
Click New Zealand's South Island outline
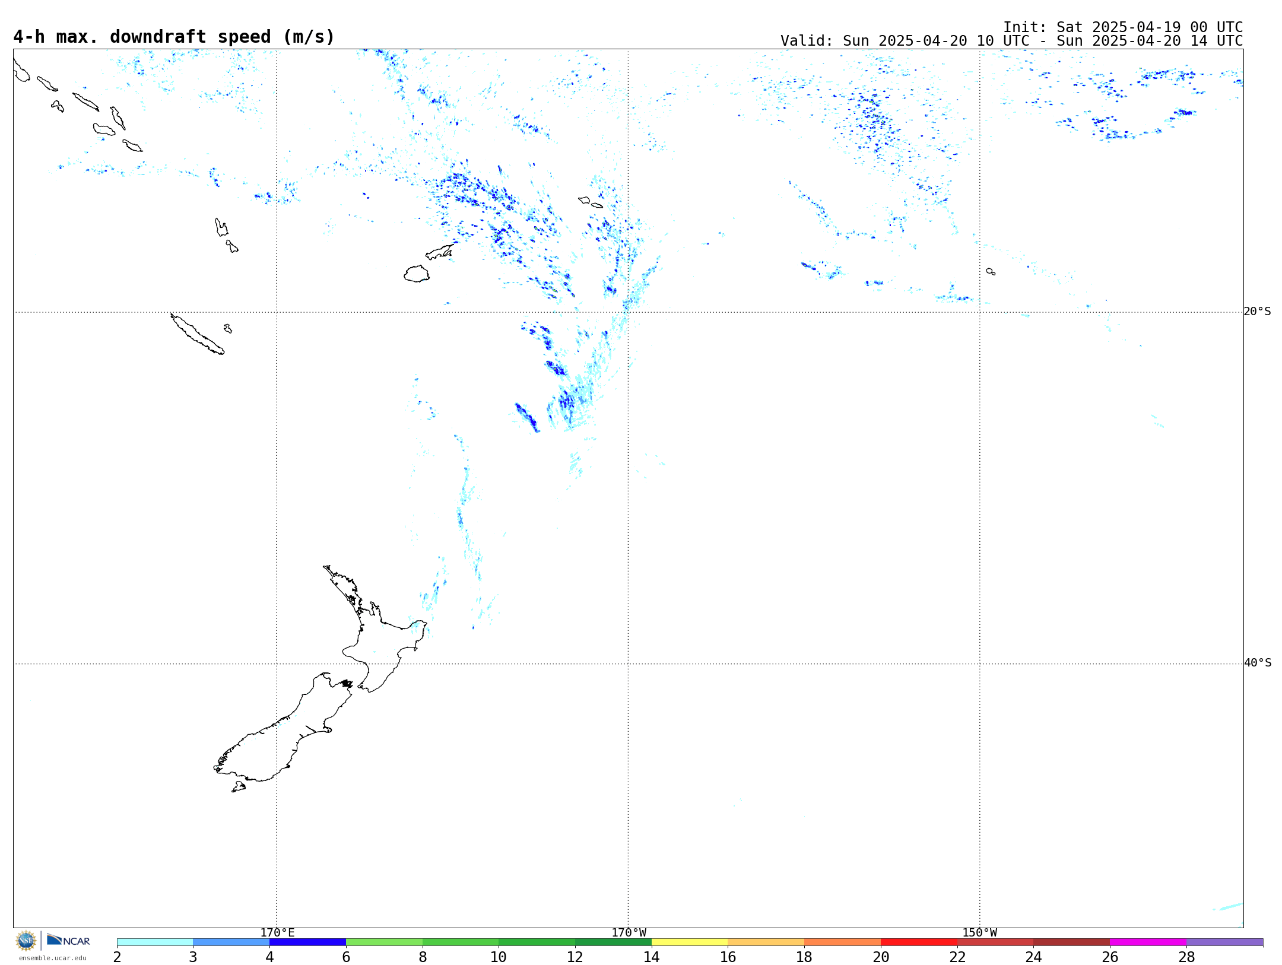283,727
